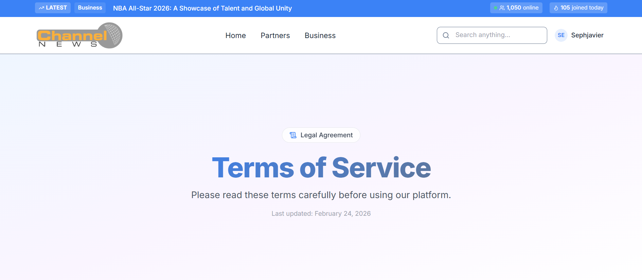Click the LATEST badge
This screenshot has height=280, width=642.
click(53, 8)
